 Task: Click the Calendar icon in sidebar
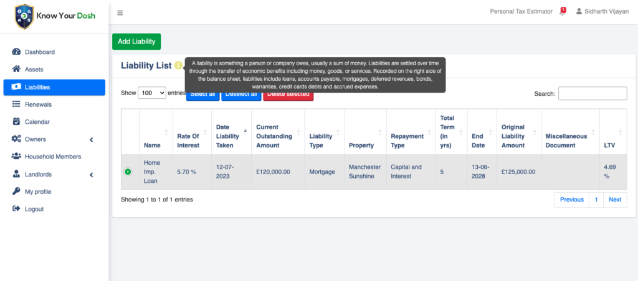coord(17,122)
